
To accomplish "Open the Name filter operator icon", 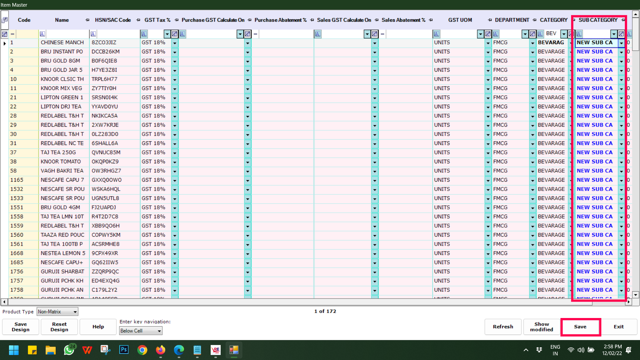I will 42,34.
